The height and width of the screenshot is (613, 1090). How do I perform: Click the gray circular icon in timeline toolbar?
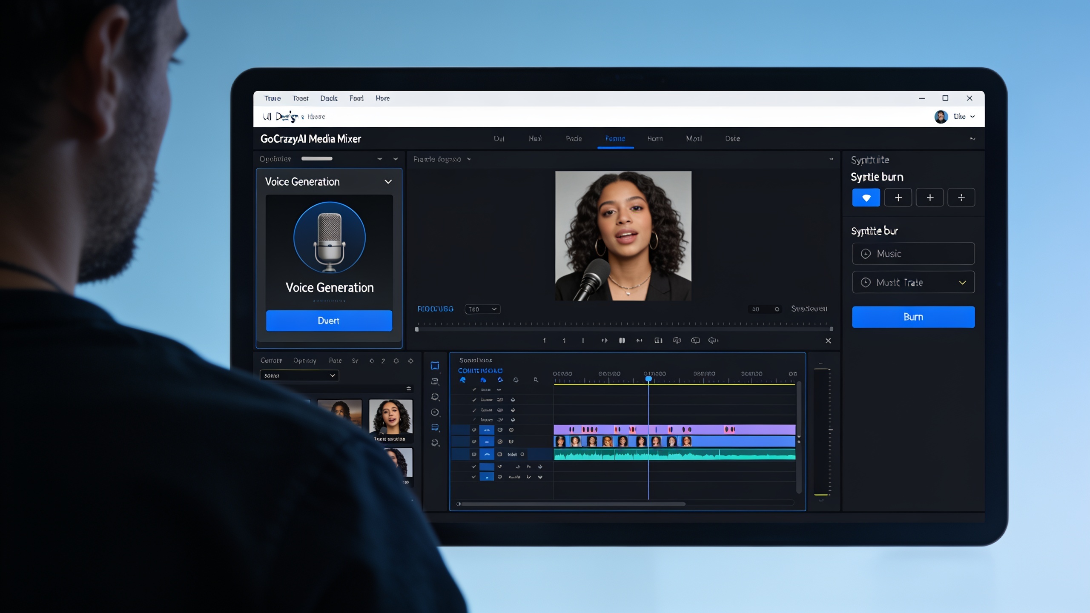coord(516,380)
